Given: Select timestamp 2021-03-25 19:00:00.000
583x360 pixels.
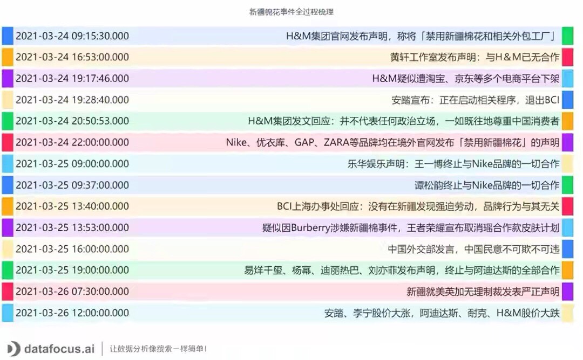Looking at the screenshot, I should tap(72, 270).
